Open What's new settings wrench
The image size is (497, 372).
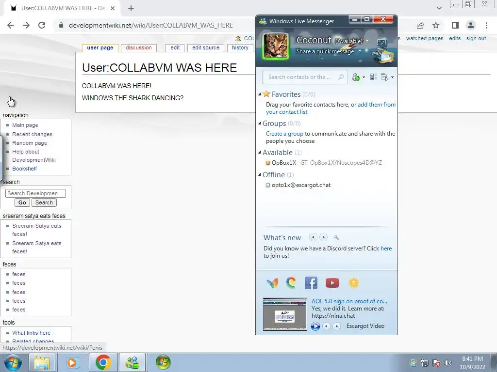coord(336,237)
